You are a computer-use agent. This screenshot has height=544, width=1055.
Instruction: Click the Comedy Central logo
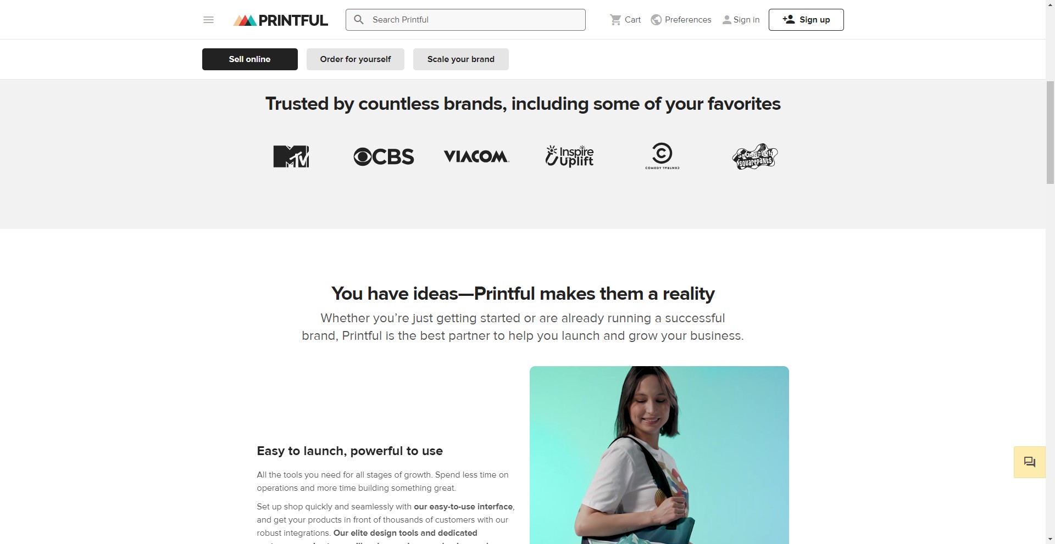click(x=662, y=156)
